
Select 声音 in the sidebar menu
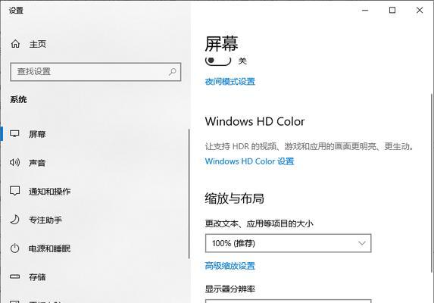[37, 163]
